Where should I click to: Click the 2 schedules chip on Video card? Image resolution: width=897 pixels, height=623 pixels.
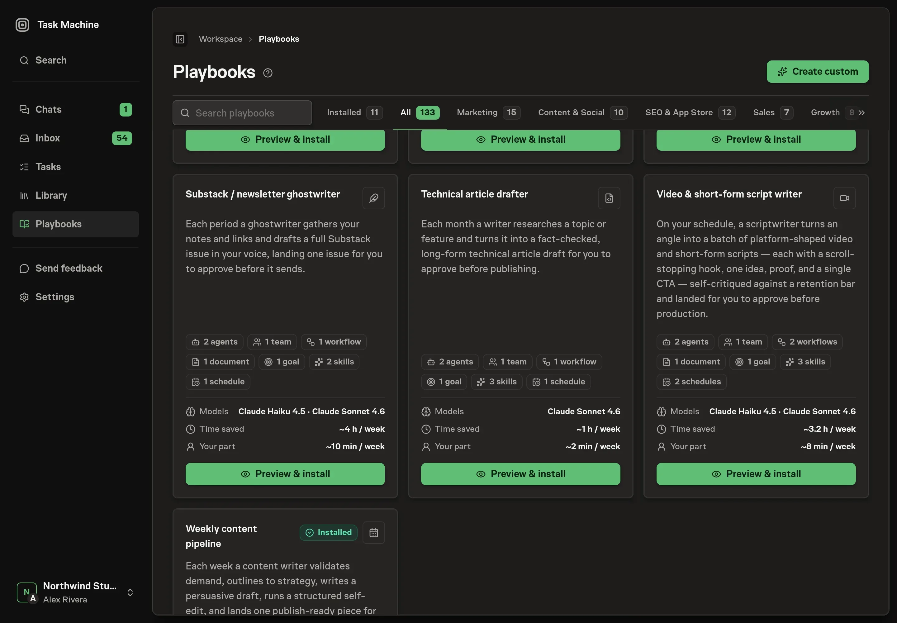pos(691,382)
